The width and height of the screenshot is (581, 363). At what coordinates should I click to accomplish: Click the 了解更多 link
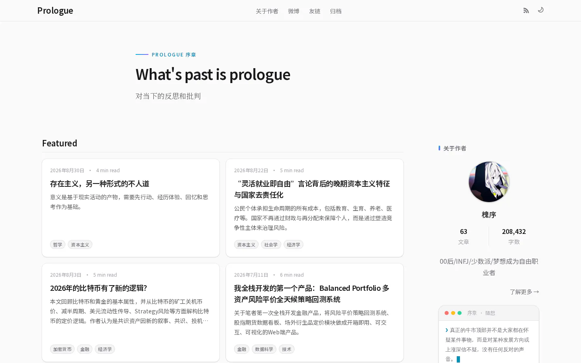click(x=524, y=292)
